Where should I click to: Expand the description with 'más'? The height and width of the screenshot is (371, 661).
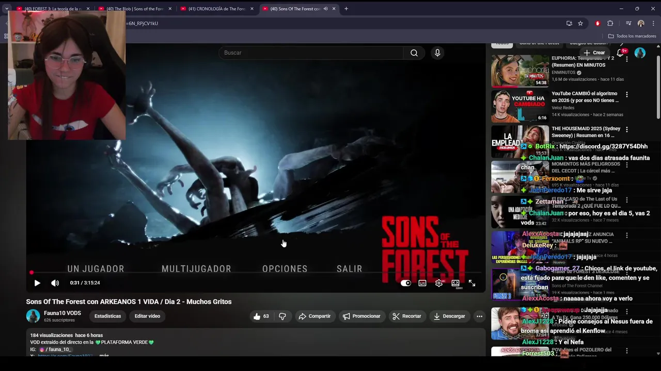coord(104,356)
